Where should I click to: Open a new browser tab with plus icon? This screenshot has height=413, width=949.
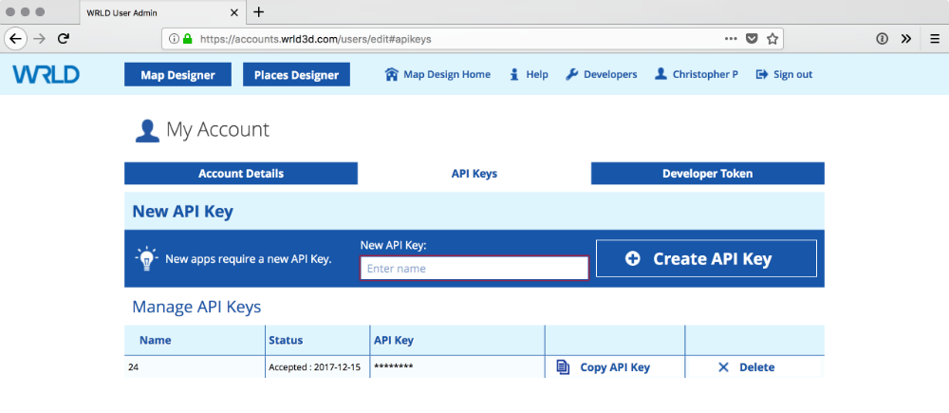[258, 11]
